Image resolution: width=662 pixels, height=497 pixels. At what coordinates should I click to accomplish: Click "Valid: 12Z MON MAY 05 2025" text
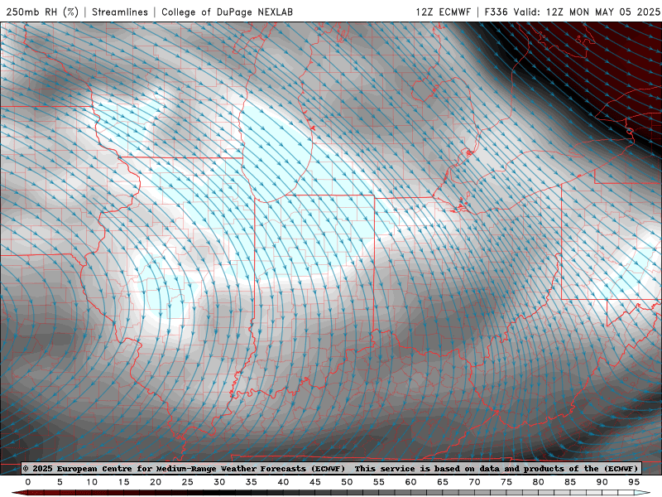(587, 12)
